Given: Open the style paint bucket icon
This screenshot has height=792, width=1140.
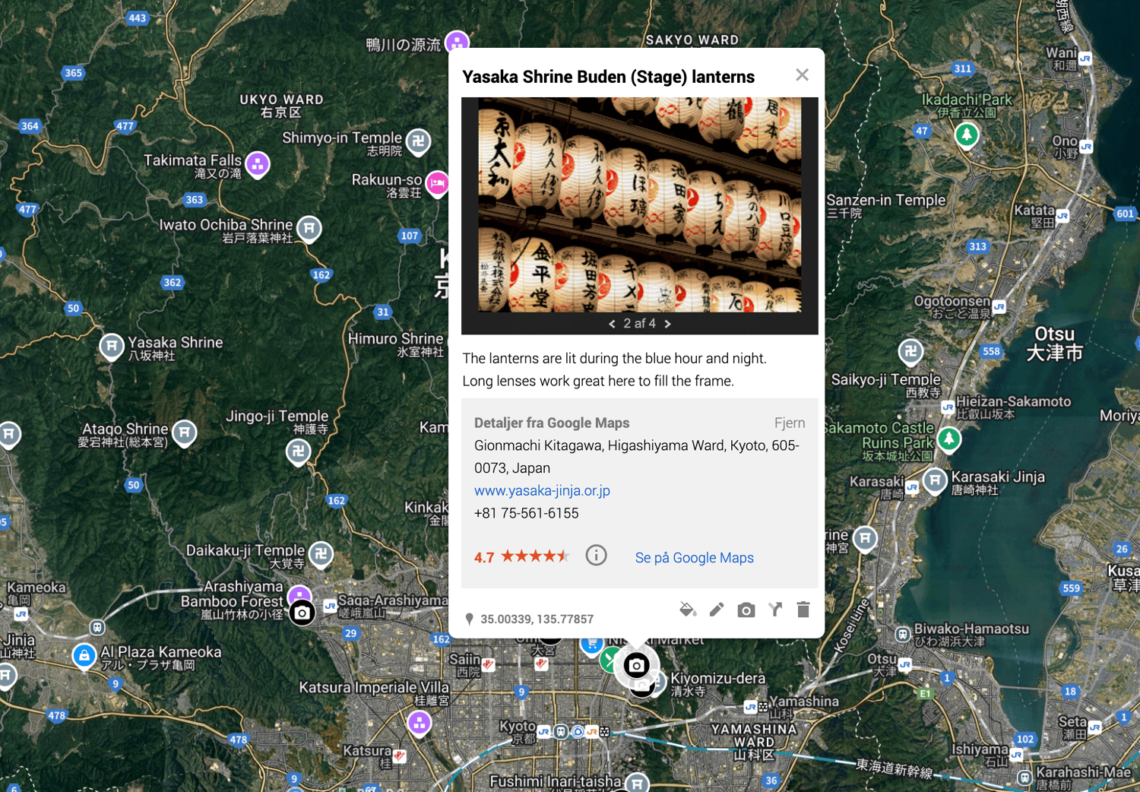Looking at the screenshot, I should coord(688,610).
